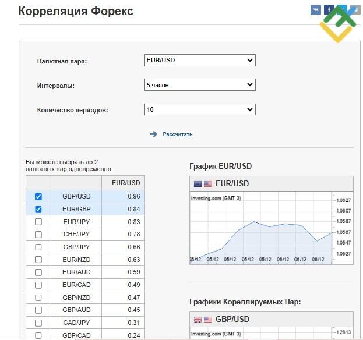Click the GBP/NZD pair name in the table
Viewport: 363px width, 340px height.
tap(76, 297)
